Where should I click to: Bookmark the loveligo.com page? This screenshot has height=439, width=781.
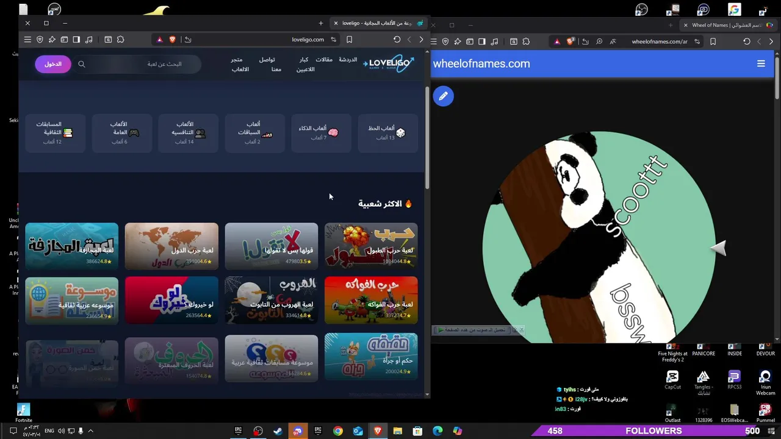[349, 40]
